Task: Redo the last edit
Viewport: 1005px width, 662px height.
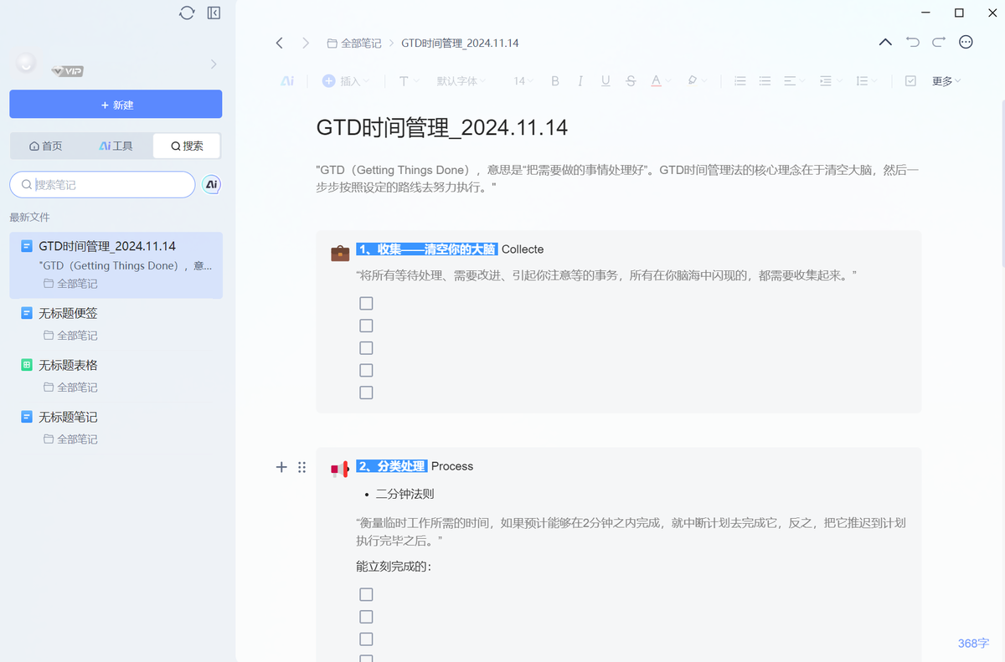Action: coord(939,42)
